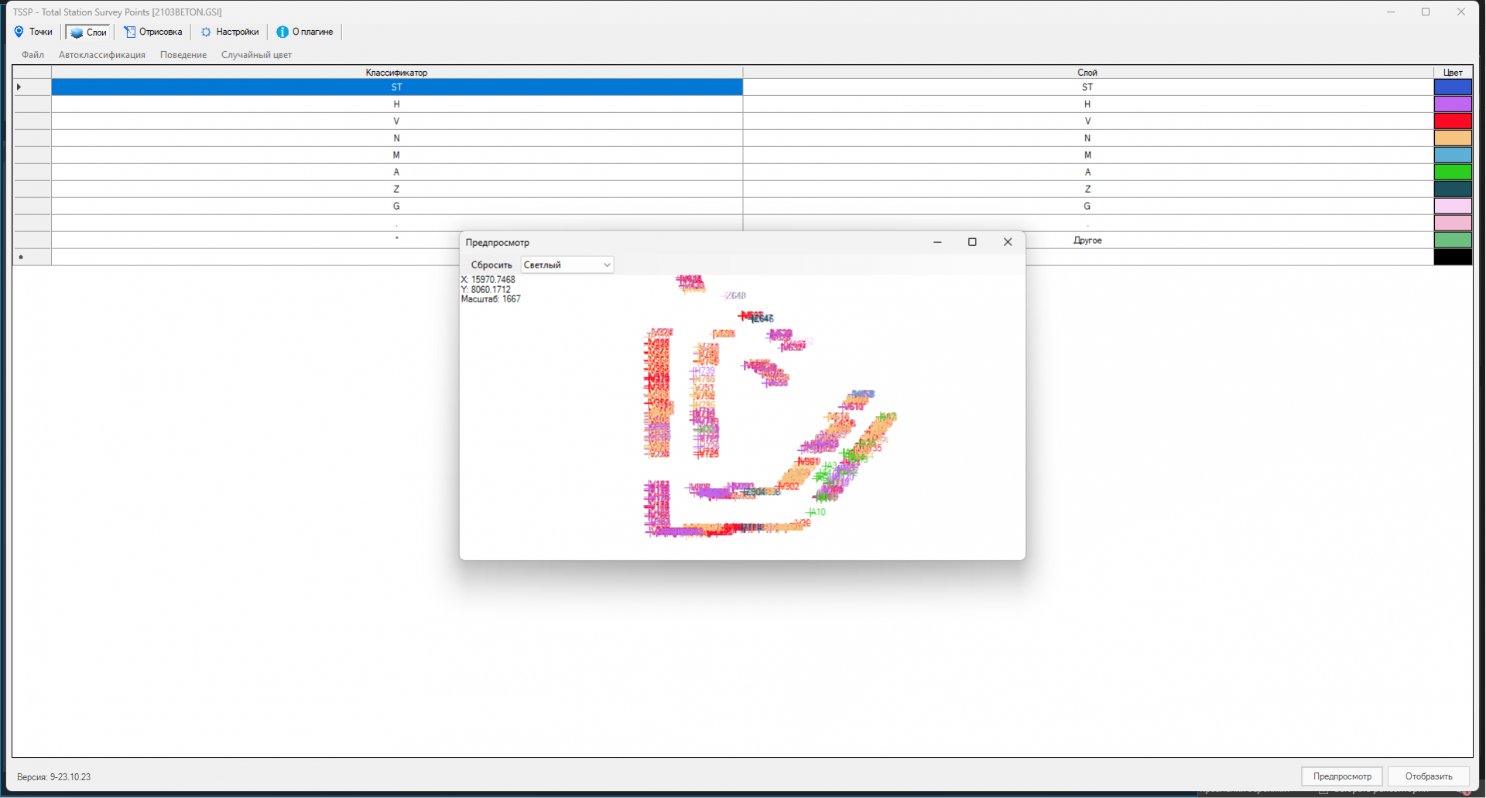Click the red color swatch for layer V
Viewport: 1486px width, 798px height.
tap(1453, 121)
